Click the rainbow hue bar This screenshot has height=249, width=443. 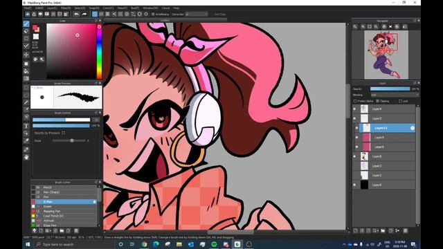[99, 51]
